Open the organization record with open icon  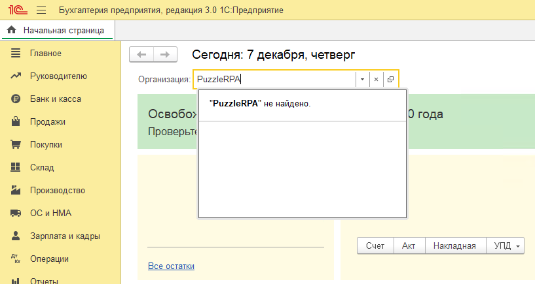click(x=391, y=79)
